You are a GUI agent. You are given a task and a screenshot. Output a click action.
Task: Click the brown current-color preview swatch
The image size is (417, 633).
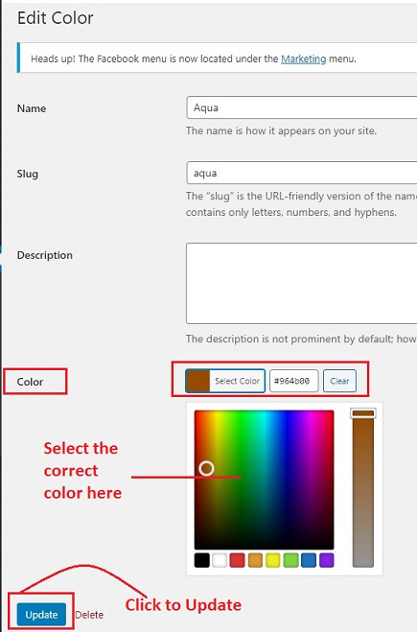click(x=197, y=381)
